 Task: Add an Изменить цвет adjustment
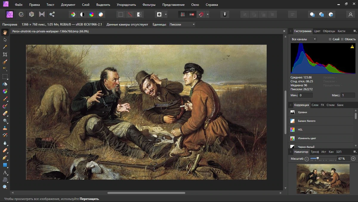click(322, 138)
